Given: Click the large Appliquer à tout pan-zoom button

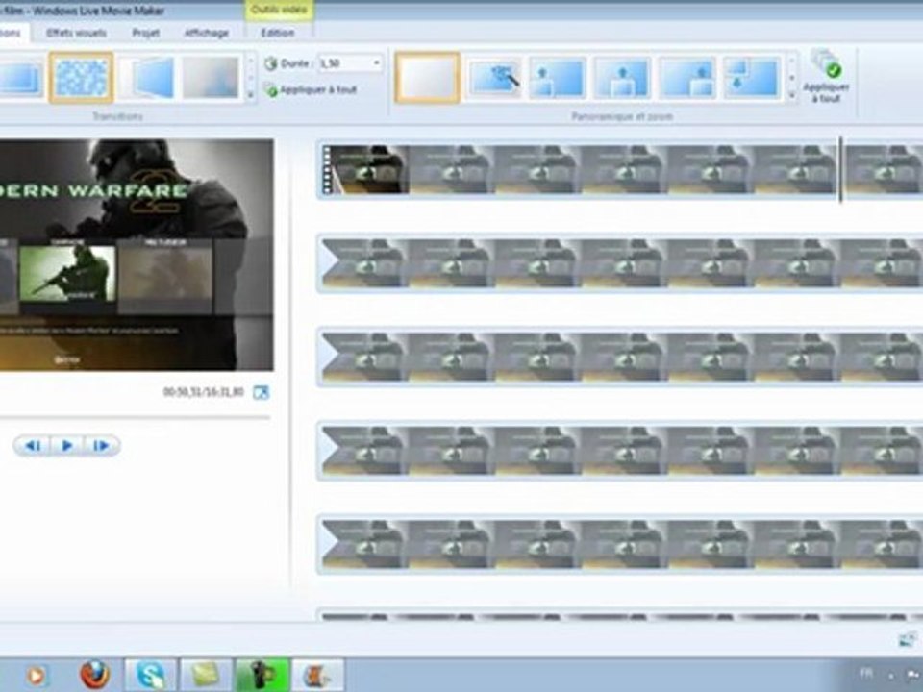Looking at the screenshot, I should pos(826,77).
